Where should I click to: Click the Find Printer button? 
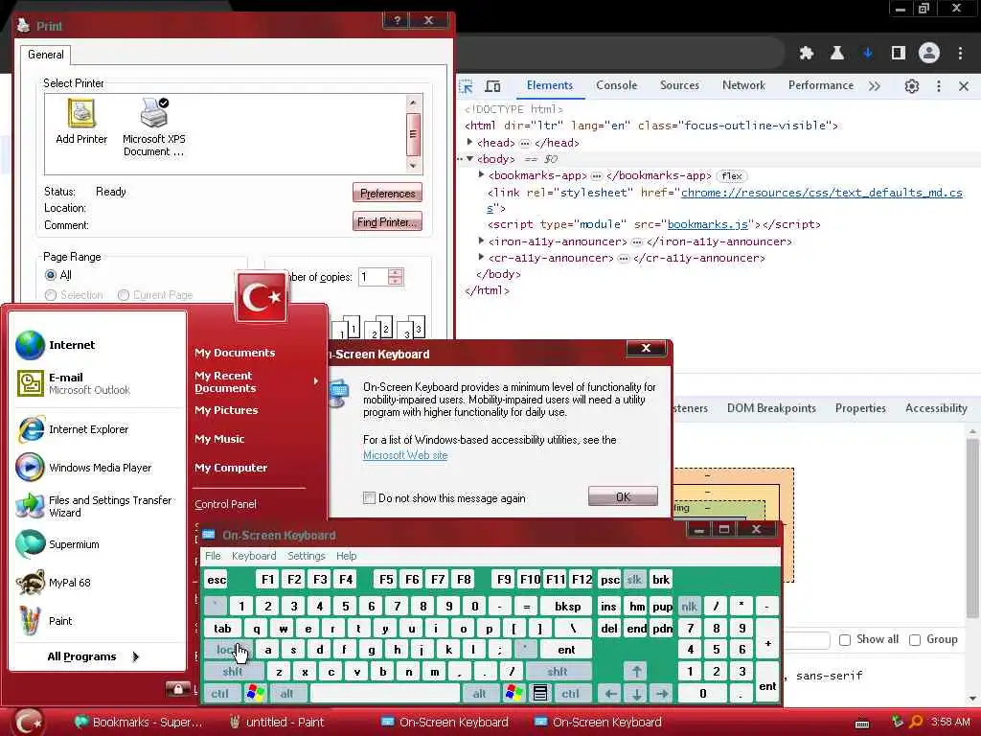pos(387,221)
